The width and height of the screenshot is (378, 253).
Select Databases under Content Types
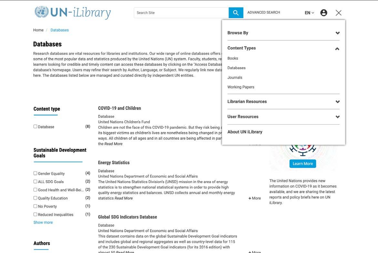click(236, 68)
